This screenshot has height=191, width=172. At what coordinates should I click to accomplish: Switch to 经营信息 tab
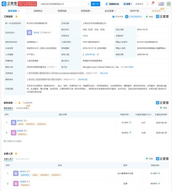tap(86, 11)
